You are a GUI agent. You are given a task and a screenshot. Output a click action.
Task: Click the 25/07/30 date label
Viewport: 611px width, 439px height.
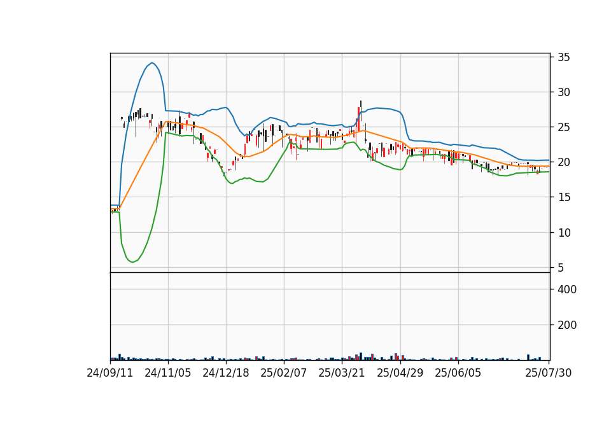pos(549,373)
